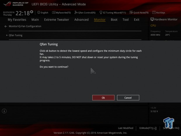Click the 3.152 V voltage reading
This screenshot has height=136, width=181.
(154, 111)
